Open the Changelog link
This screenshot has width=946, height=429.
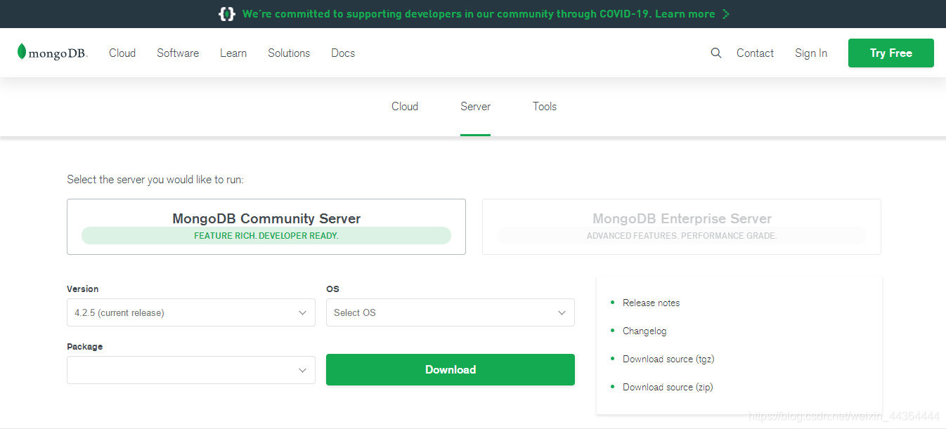coord(644,331)
